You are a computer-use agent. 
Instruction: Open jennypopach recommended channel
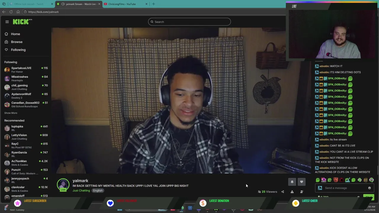(x=26, y=180)
